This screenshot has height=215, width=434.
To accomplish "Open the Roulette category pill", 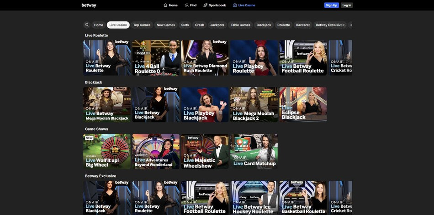I will point(283,25).
